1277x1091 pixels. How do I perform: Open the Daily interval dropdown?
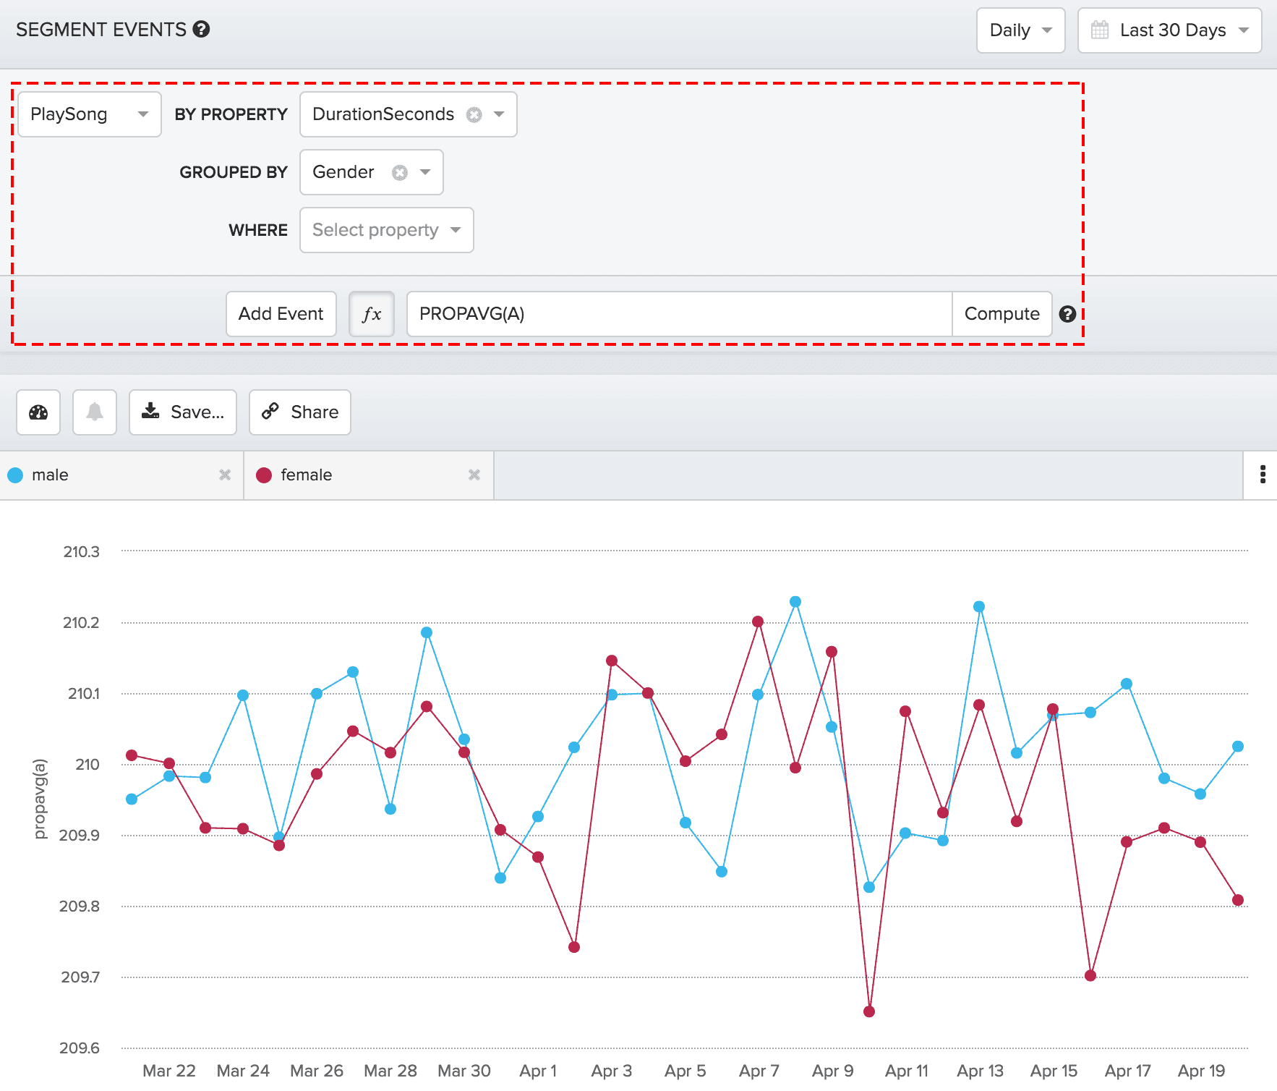tap(1020, 30)
